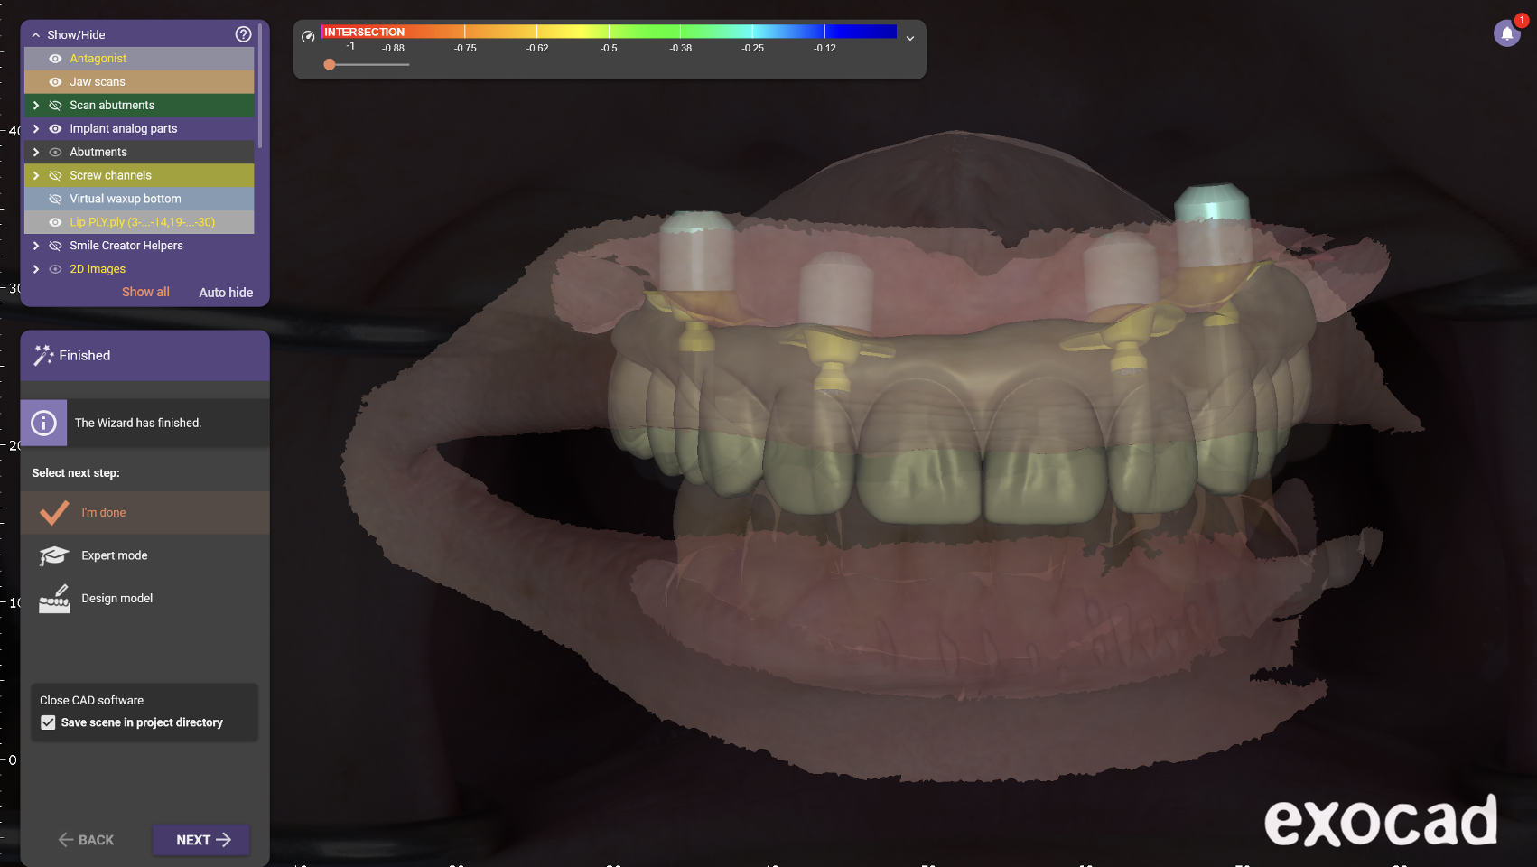Click the Design model icon
1537x867 pixels.
[54, 599]
